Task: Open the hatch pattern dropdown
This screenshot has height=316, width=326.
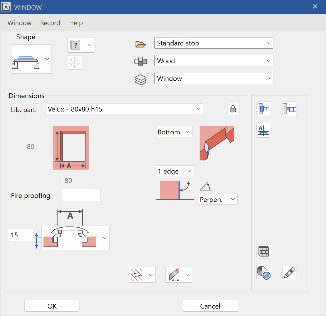Action: [142, 275]
